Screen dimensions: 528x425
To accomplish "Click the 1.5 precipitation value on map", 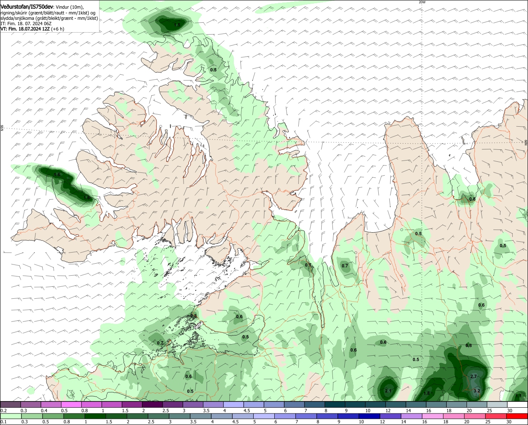I will pos(177,25).
